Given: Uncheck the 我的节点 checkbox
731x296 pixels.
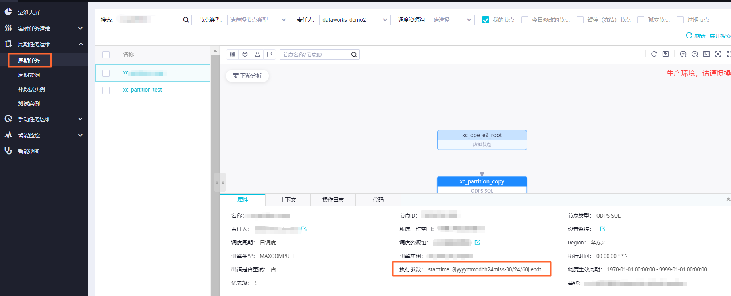Looking at the screenshot, I should tap(486, 20).
